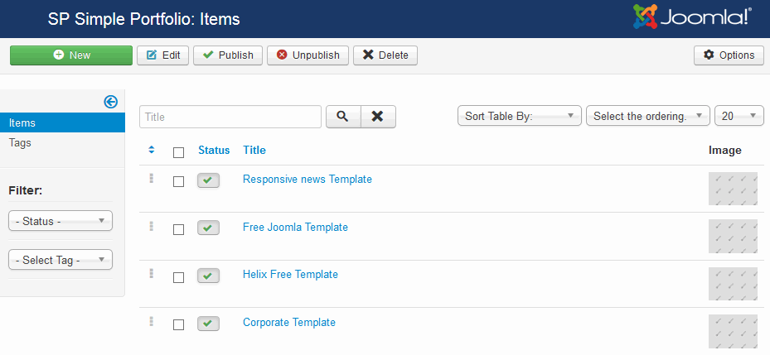This screenshot has height=355, width=770.
Task: Click the Title search input field
Action: point(230,117)
